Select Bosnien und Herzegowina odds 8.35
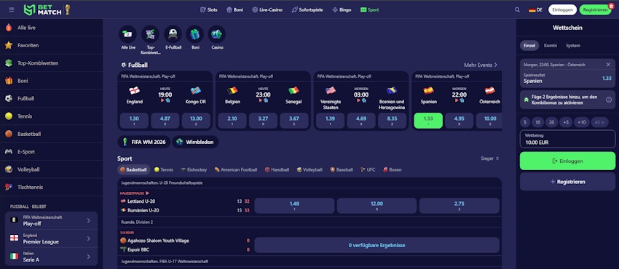This screenshot has width=619, height=269. point(392,121)
